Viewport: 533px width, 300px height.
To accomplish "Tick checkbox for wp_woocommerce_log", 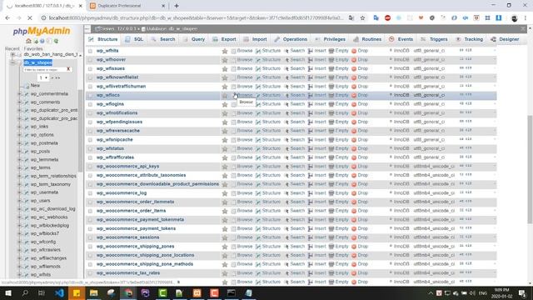I will coord(90,193).
